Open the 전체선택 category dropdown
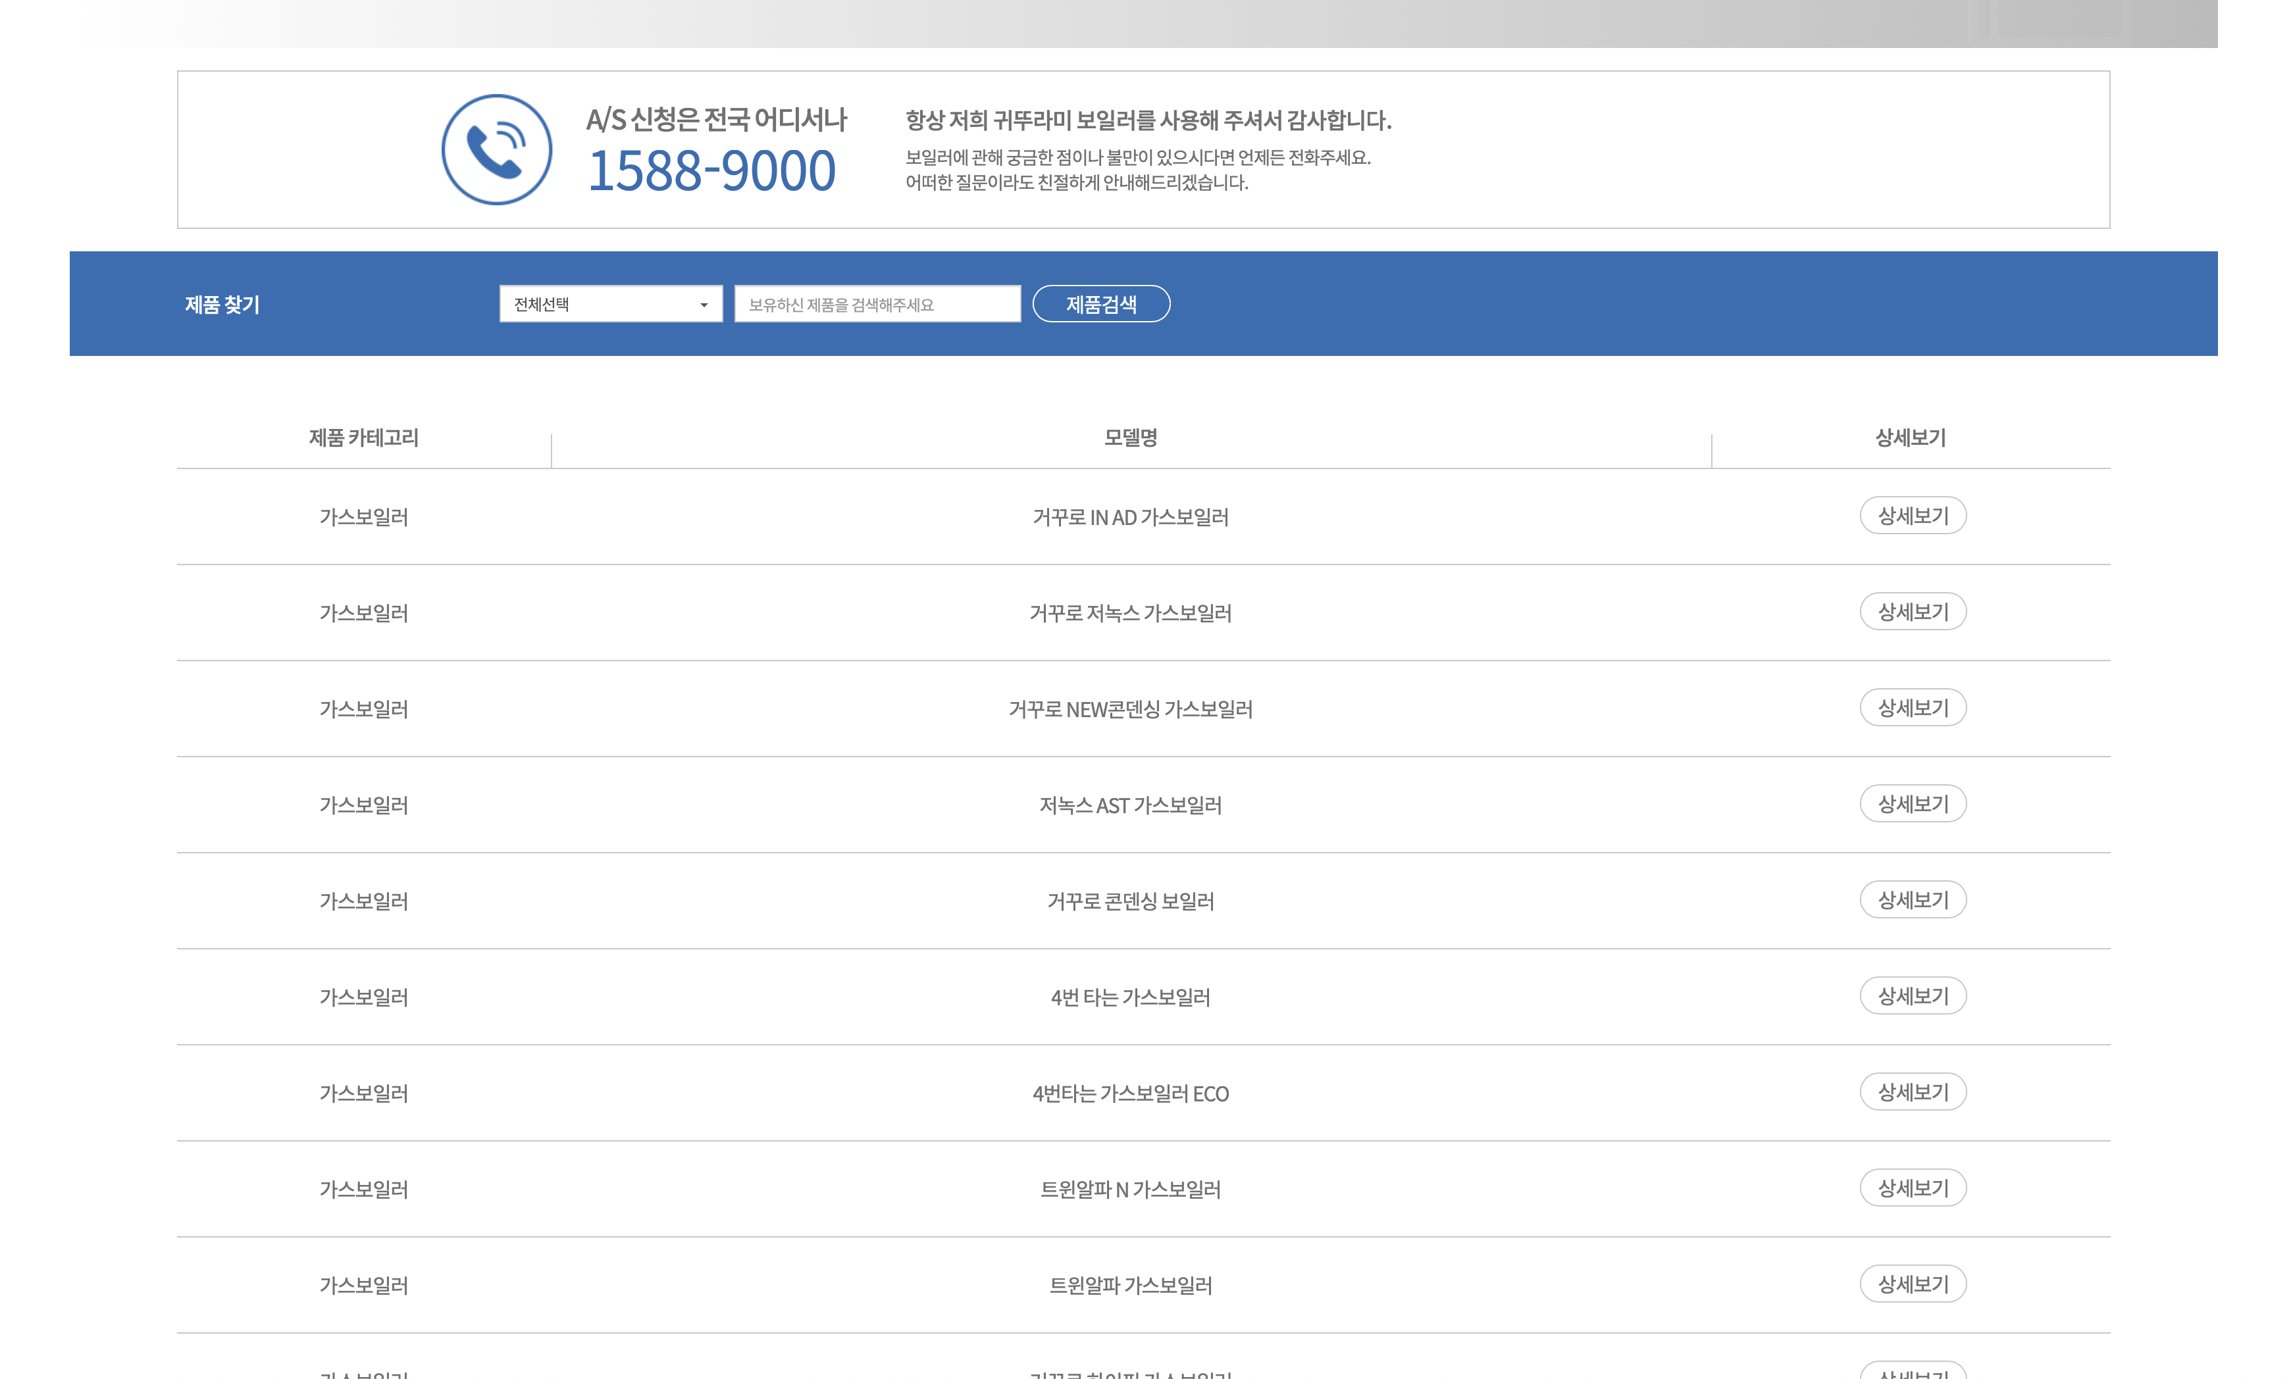Image resolution: width=2293 pixels, height=1379 pixels. 609,304
